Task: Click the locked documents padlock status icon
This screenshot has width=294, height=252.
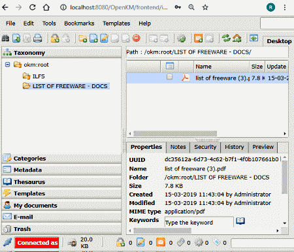Action: pyautogui.click(x=120, y=242)
